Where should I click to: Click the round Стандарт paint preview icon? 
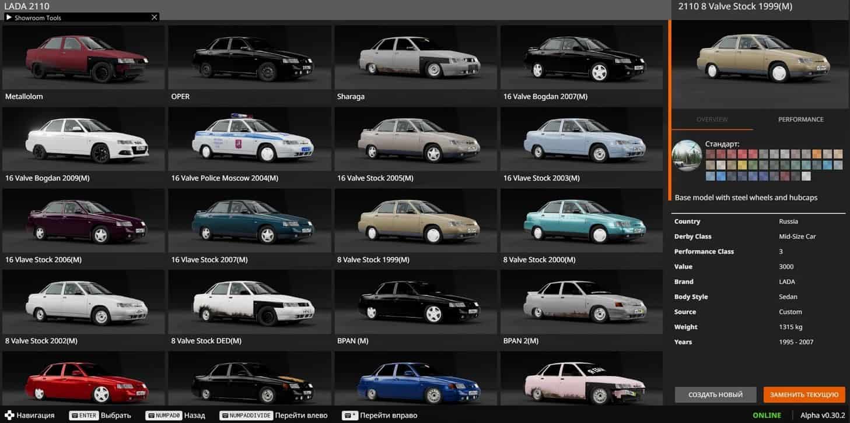[687, 156]
